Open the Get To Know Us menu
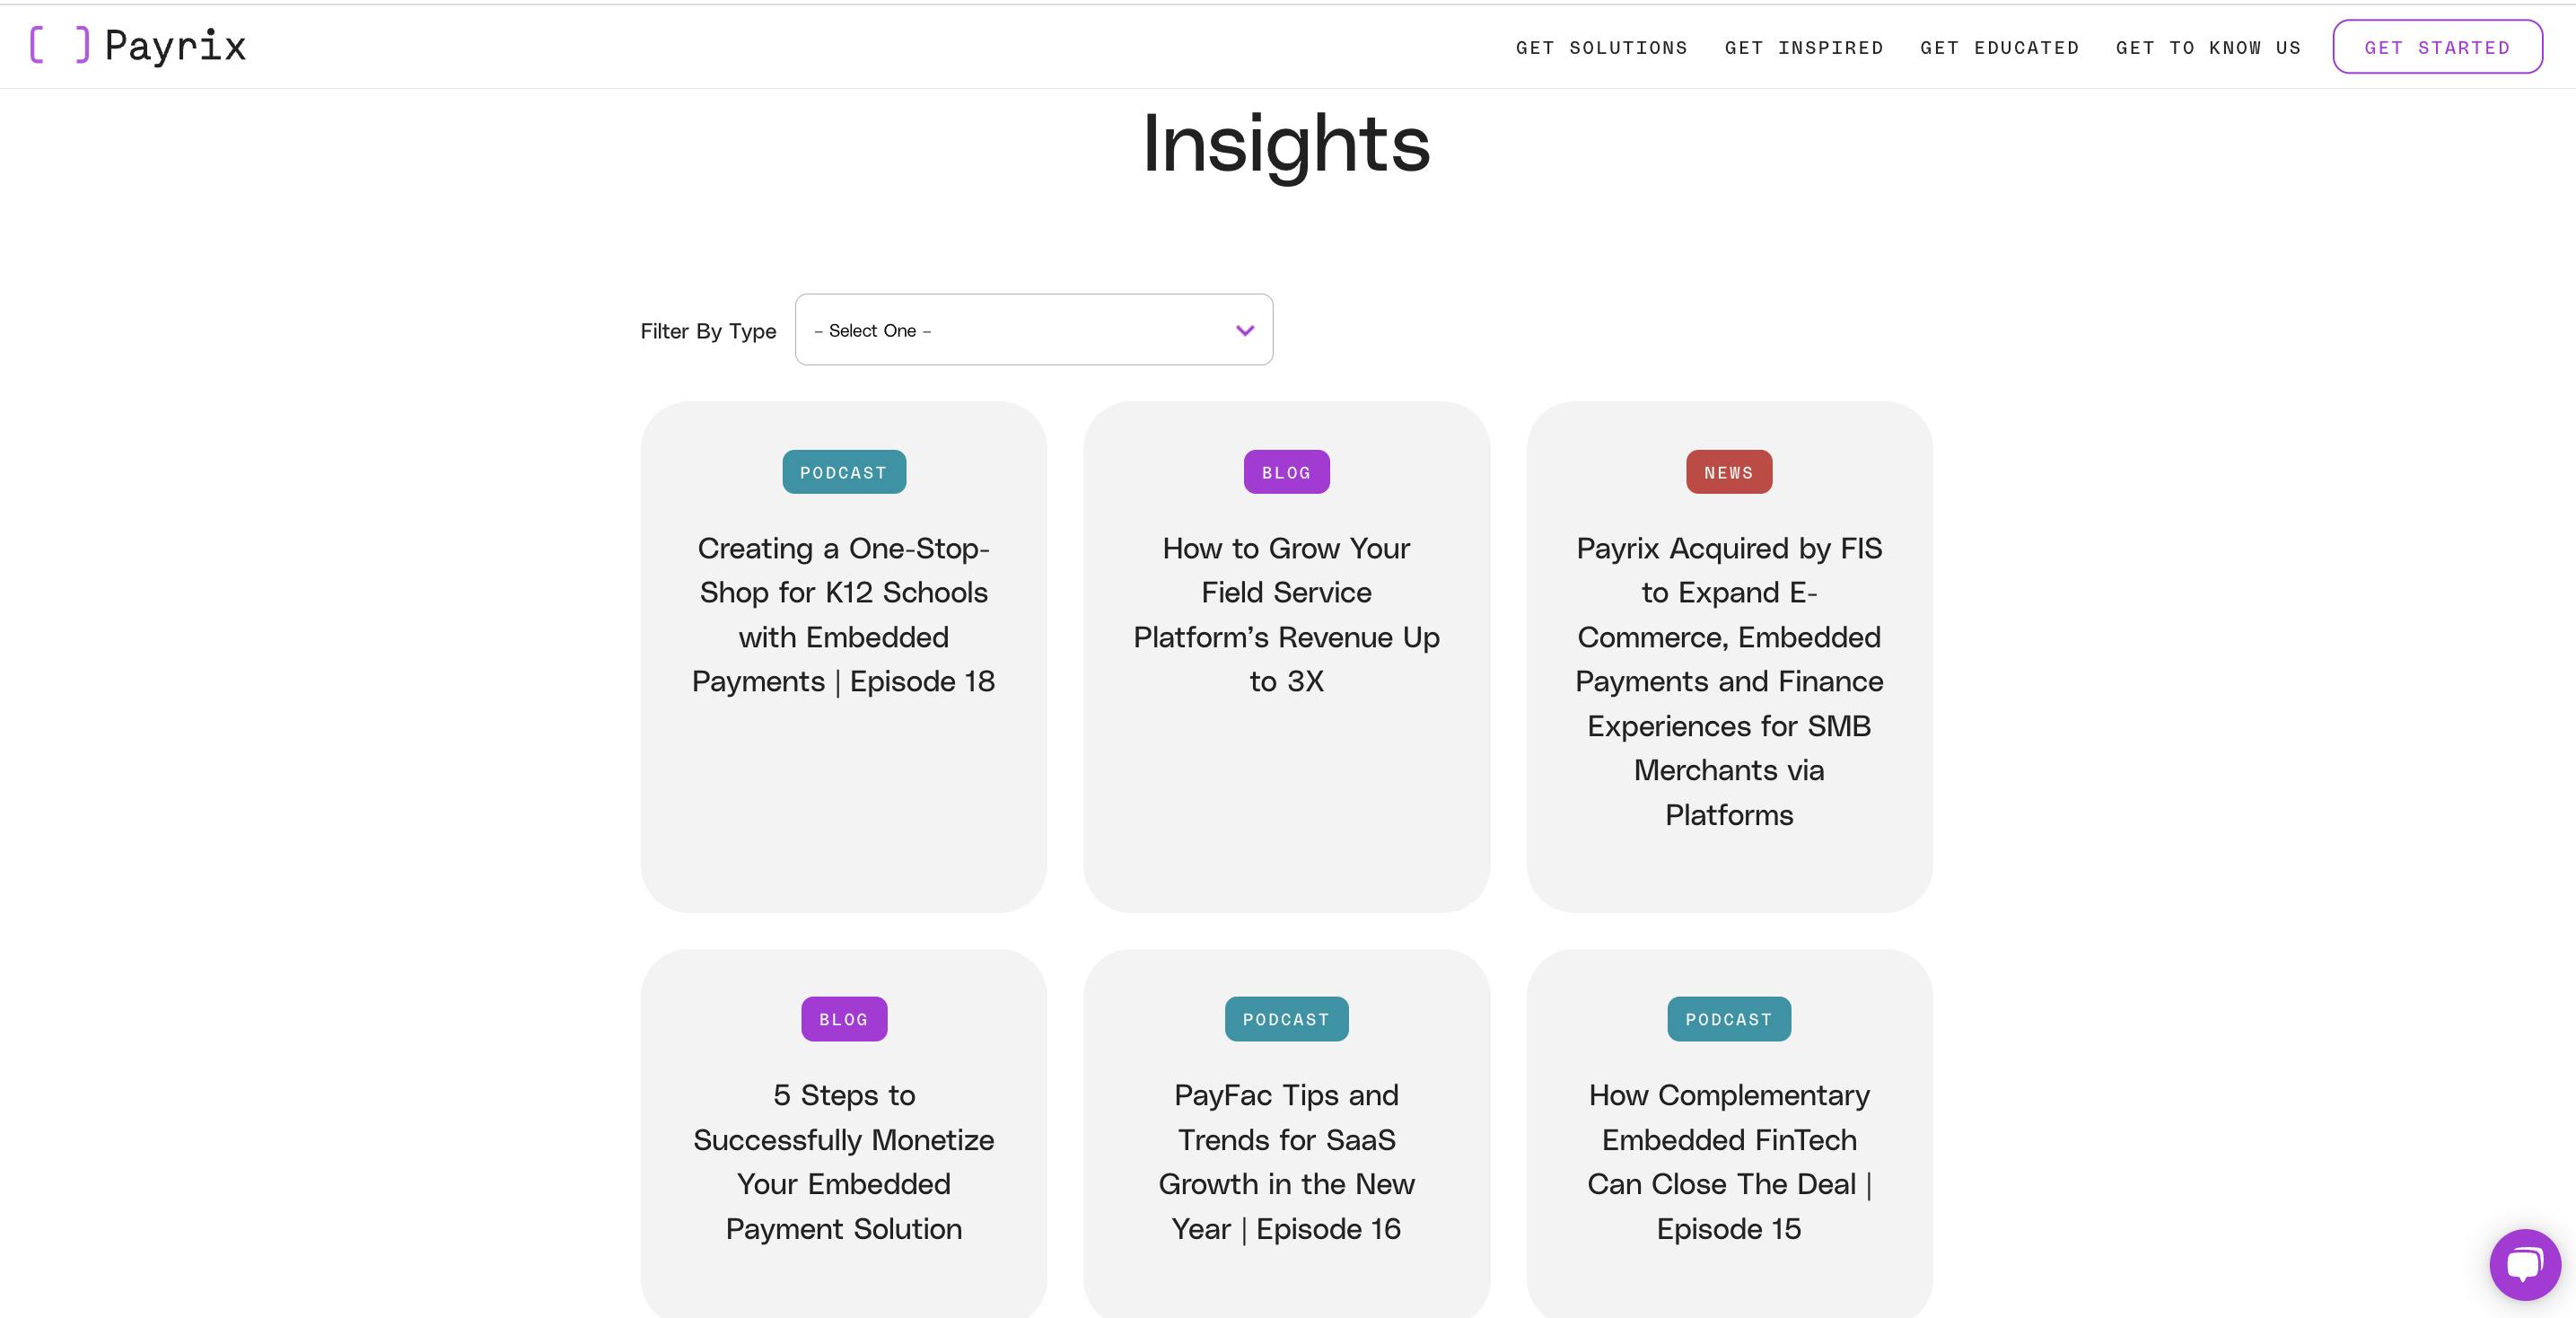 pyautogui.click(x=2208, y=47)
